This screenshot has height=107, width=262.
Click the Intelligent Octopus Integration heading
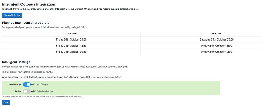coord(29,4)
